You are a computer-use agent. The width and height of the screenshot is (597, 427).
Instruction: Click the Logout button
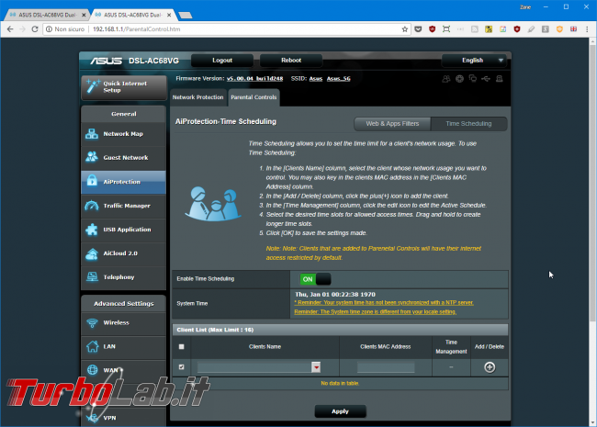(x=222, y=61)
